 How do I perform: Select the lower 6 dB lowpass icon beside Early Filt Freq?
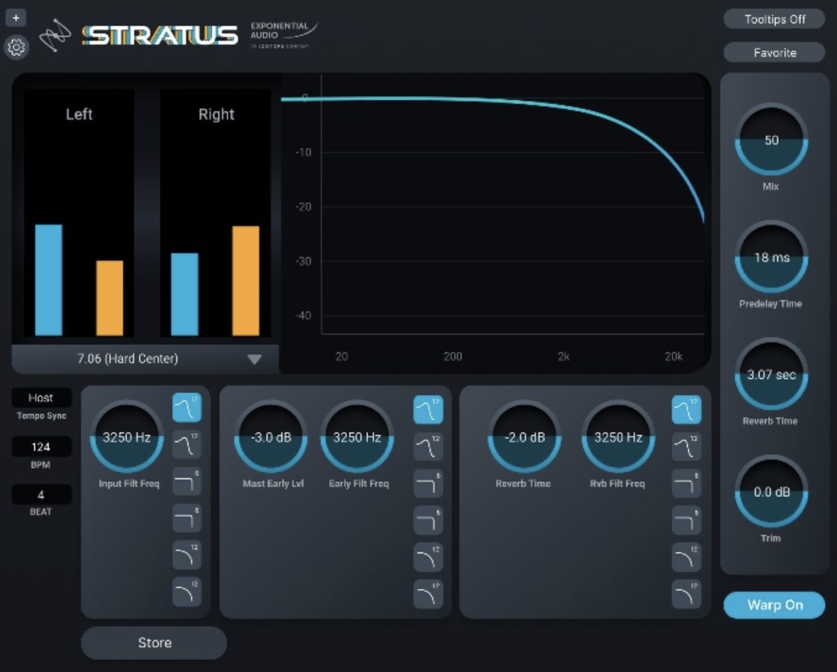(428, 521)
